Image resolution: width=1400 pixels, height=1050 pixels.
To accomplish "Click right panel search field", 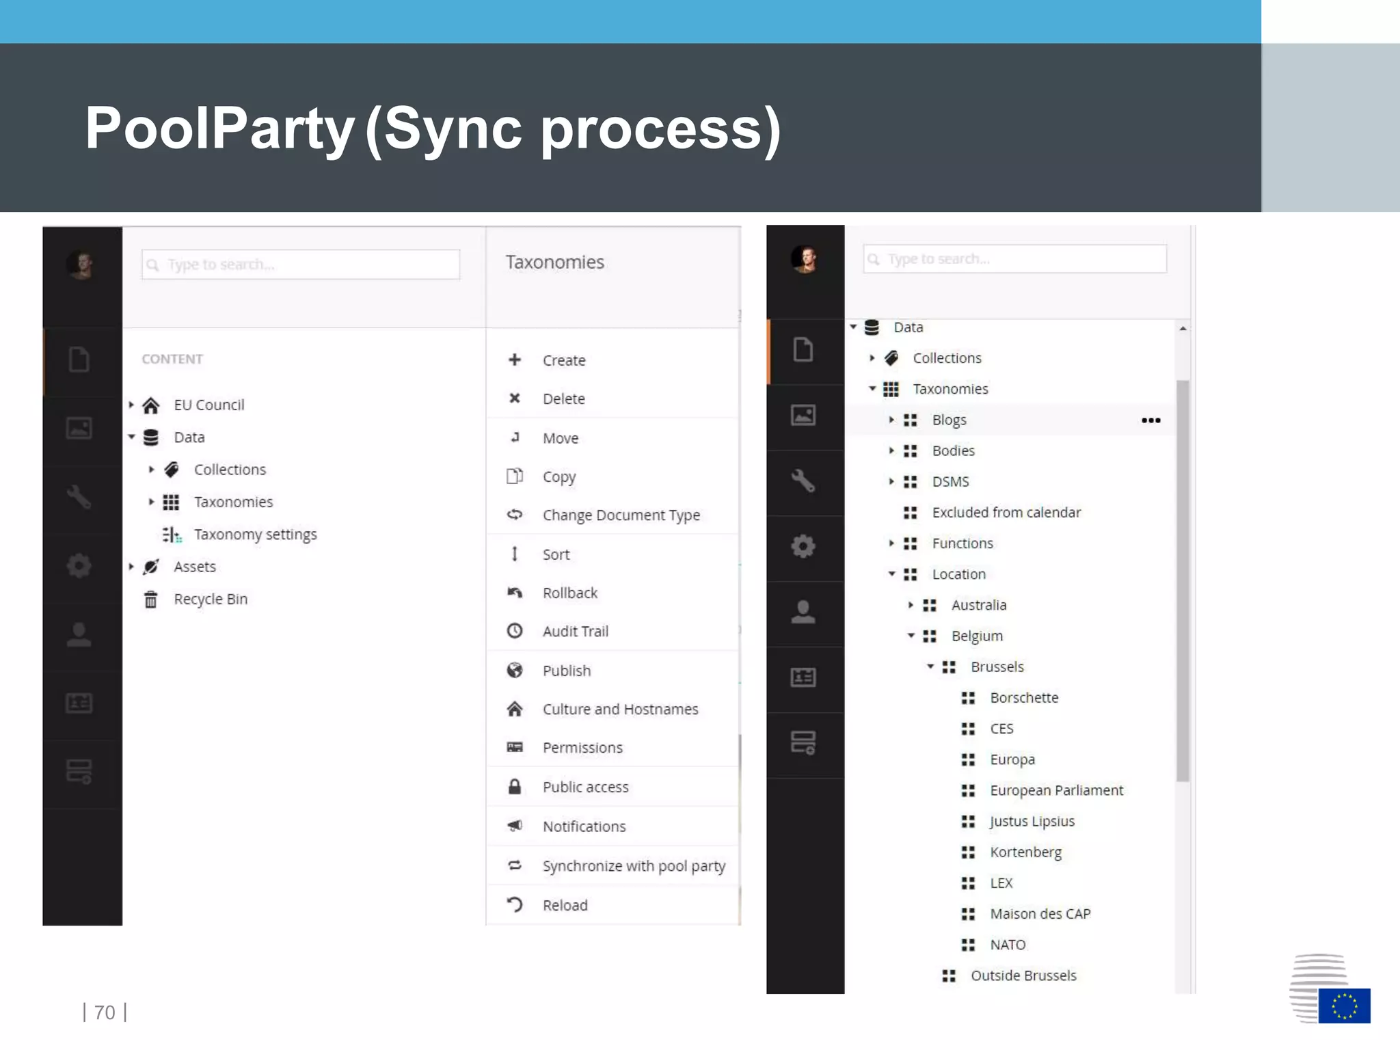I will tap(1015, 259).
